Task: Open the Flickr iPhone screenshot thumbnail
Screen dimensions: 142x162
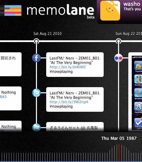Action: point(137,93)
